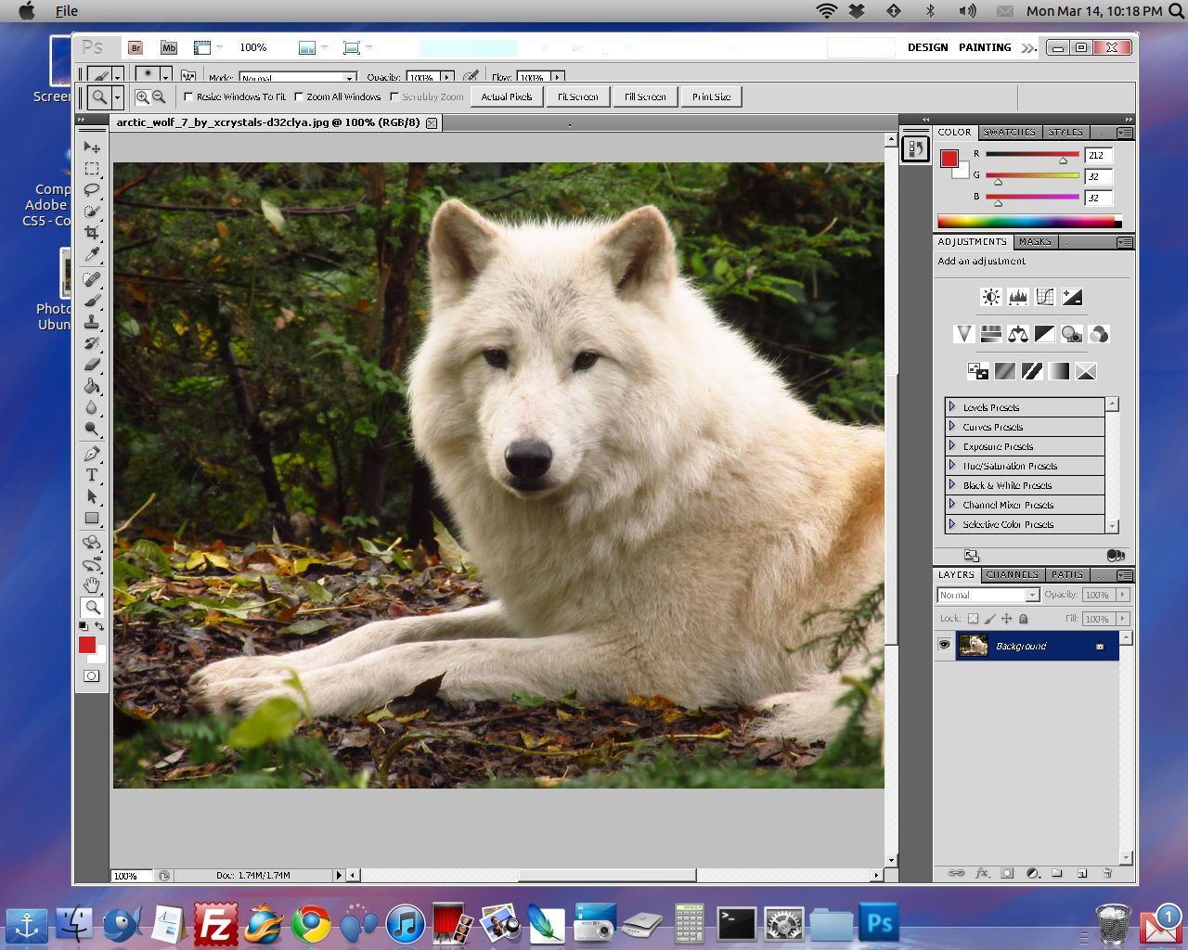The height and width of the screenshot is (950, 1188).
Task: Toggle Lock transparent pixels
Action: (x=973, y=619)
